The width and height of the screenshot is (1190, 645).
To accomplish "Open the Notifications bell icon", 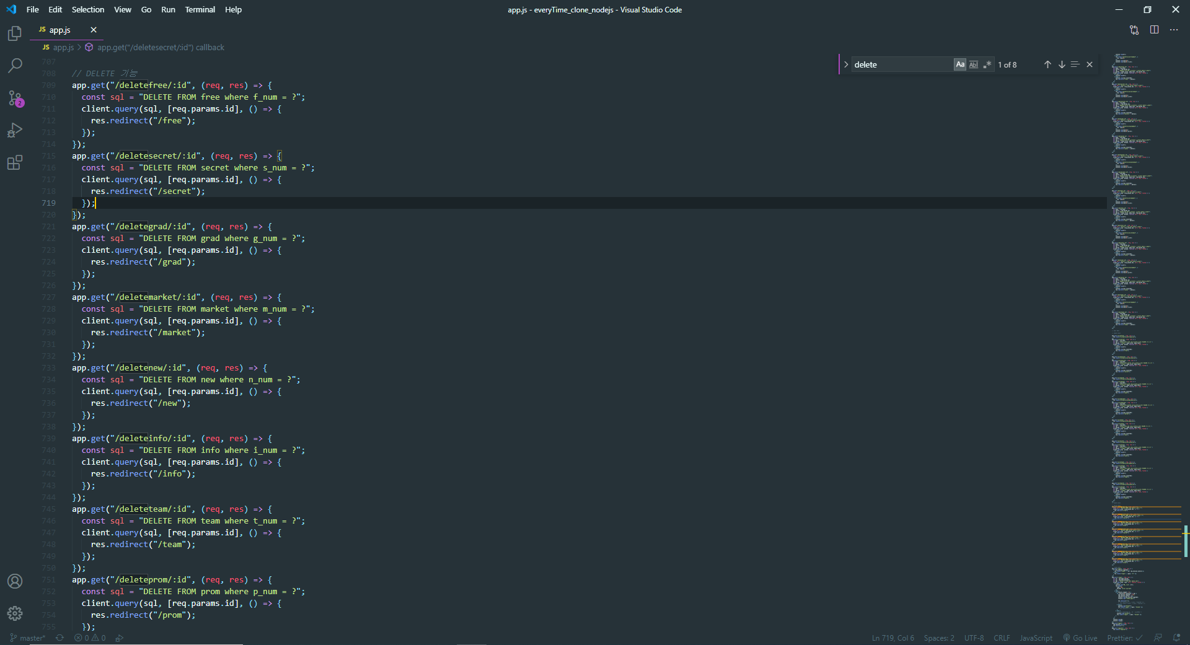I will pos(1177,638).
